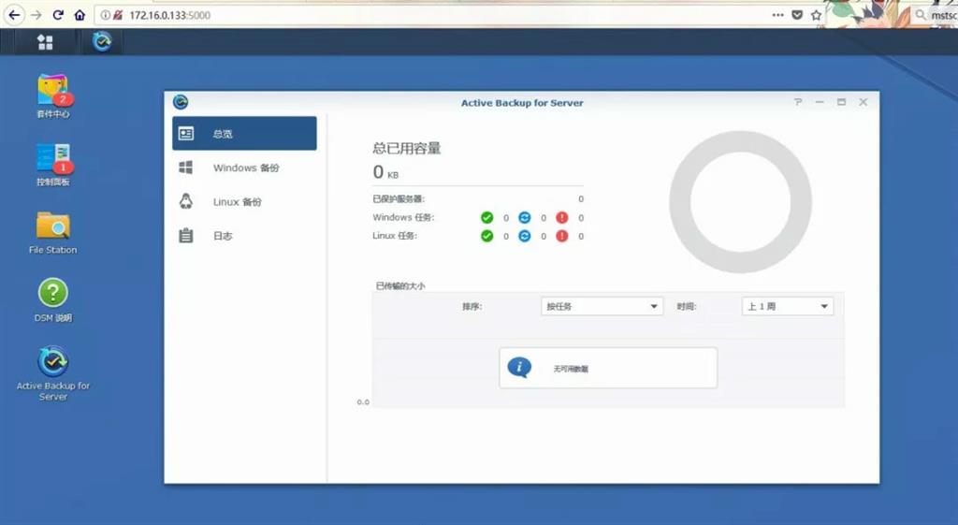This screenshot has width=958, height=525.
Task: Click blue running icon for Linux 任务
Action: [524, 236]
